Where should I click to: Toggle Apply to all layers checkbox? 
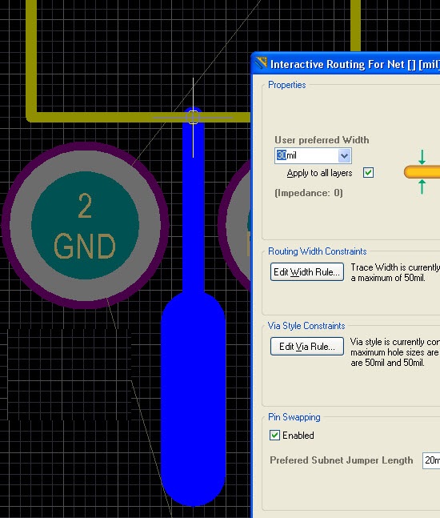coord(368,173)
